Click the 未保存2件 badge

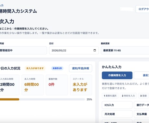pyautogui.click(x=57, y=68)
